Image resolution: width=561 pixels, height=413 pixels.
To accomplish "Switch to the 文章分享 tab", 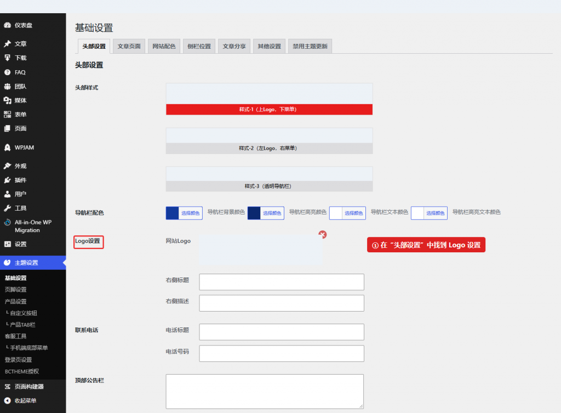I will (x=234, y=46).
